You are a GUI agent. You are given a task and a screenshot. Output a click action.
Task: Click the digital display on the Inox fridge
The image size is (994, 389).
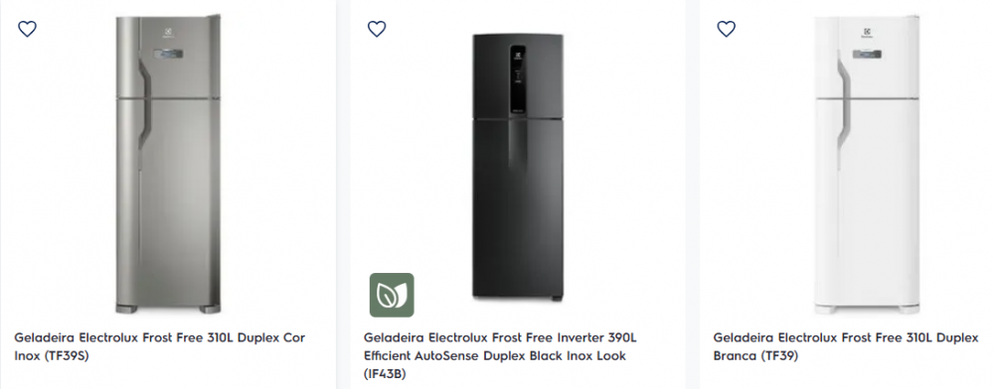point(169,55)
